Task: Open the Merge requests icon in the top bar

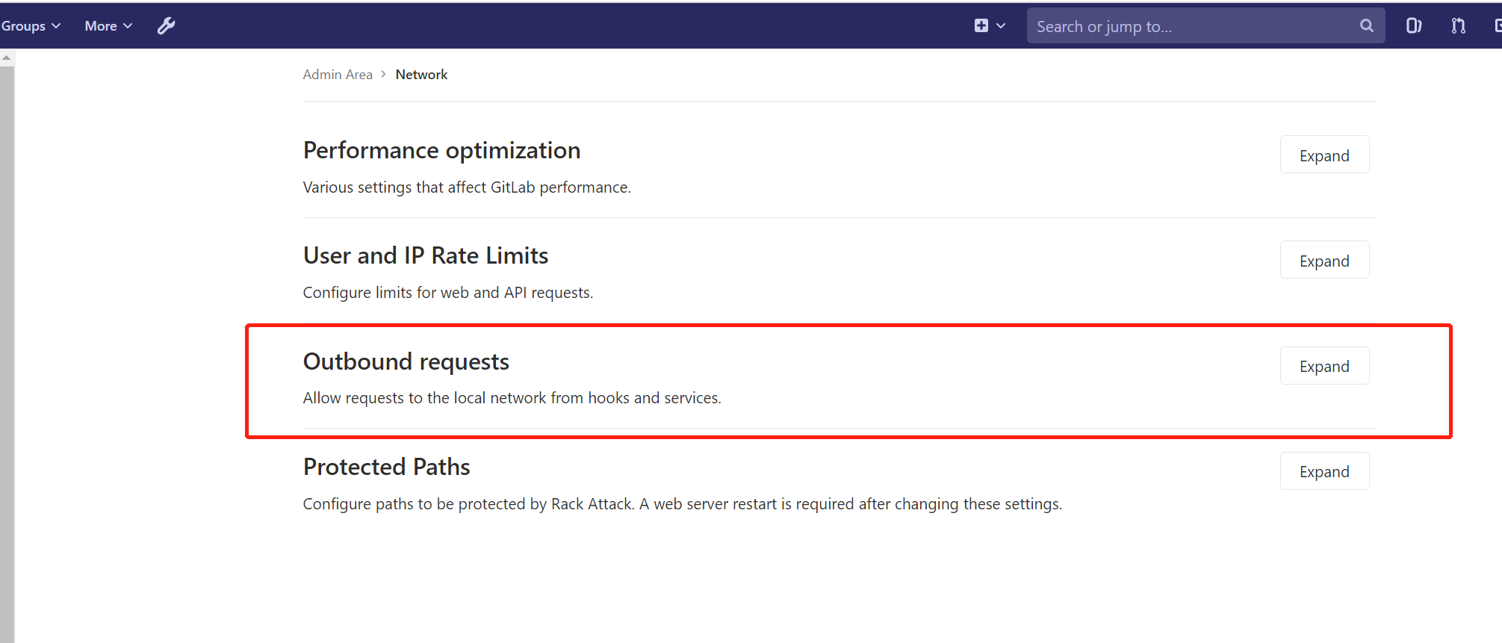Action: pos(1458,26)
